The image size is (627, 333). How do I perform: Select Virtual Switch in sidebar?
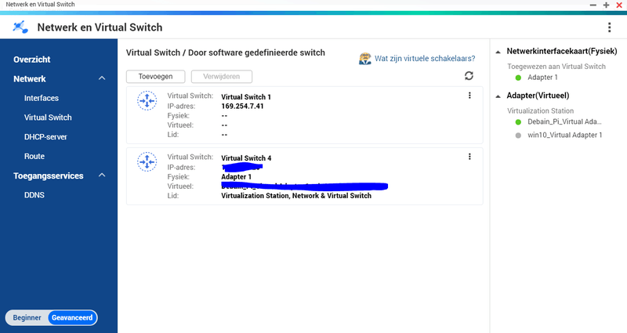pyautogui.click(x=48, y=118)
